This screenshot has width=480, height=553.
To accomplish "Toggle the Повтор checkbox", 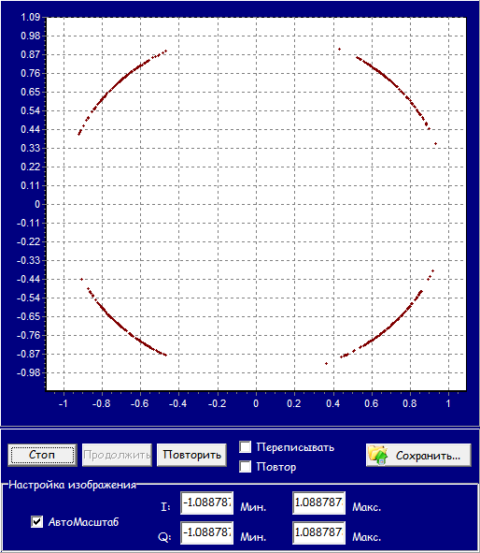I will click(246, 467).
